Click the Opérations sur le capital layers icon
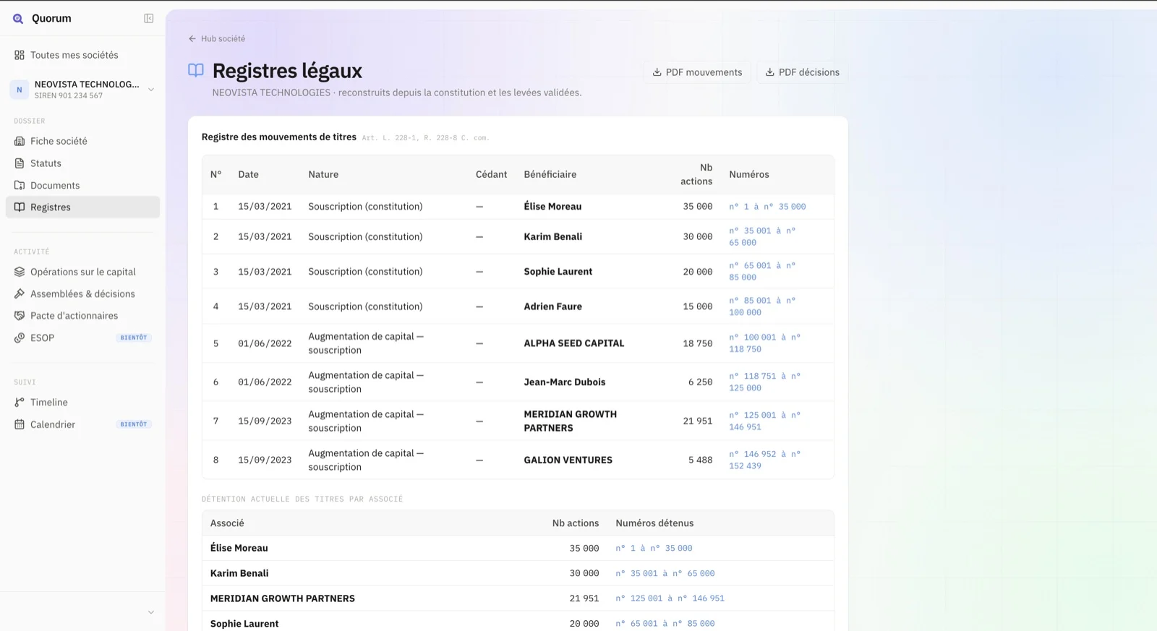 click(20, 272)
